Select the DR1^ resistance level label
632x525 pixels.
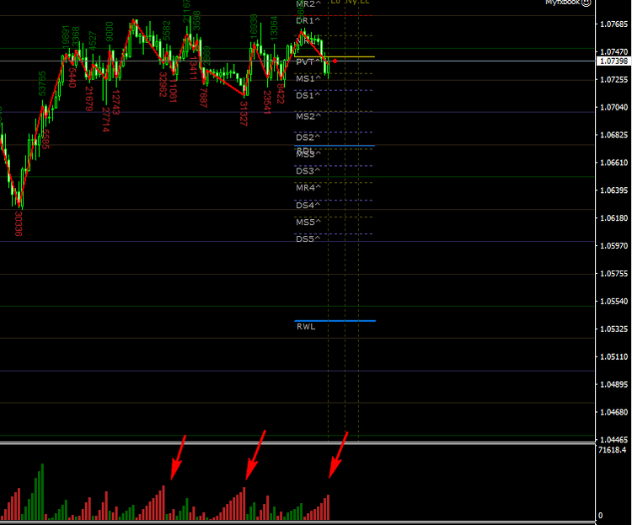point(308,20)
